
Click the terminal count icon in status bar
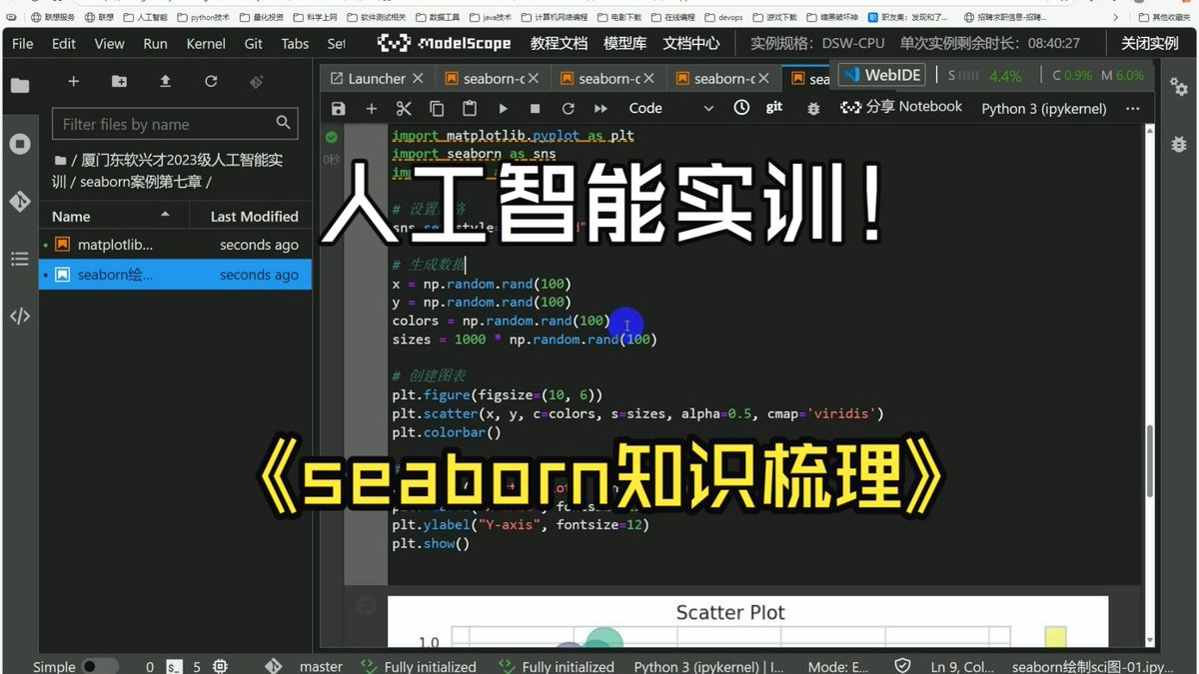tap(175, 666)
